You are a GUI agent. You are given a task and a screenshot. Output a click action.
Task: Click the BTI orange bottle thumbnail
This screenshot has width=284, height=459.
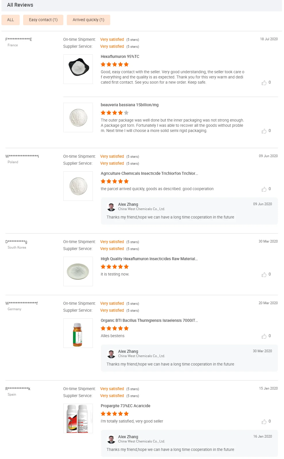pyautogui.click(x=78, y=333)
